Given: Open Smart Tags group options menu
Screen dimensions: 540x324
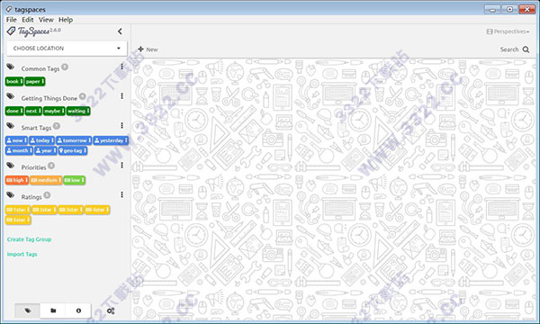Looking at the screenshot, I should click(121, 125).
